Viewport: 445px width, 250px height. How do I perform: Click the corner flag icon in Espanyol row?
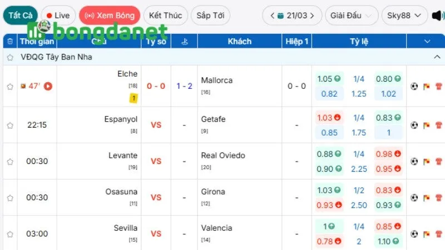pyautogui.click(x=426, y=125)
